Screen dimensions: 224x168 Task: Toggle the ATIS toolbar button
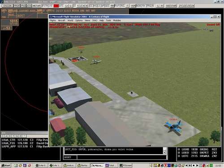pos(29,6)
